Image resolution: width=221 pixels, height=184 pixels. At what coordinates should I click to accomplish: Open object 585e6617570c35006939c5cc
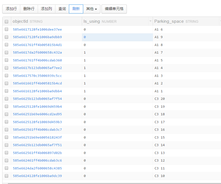tap(37, 76)
